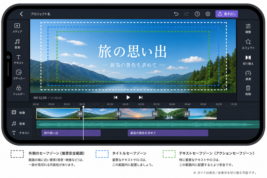The image size is (267, 178).
Task: Open the エフェクト effects star
Action: click(x=248, y=44)
